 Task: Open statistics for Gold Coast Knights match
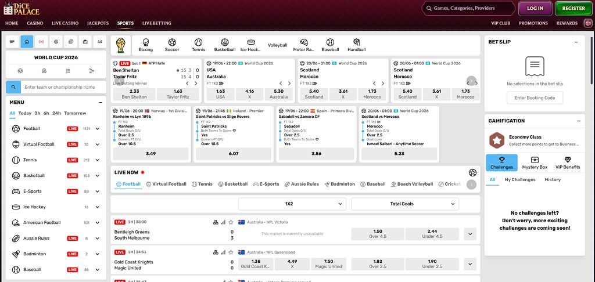pyautogui.click(x=223, y=252)
